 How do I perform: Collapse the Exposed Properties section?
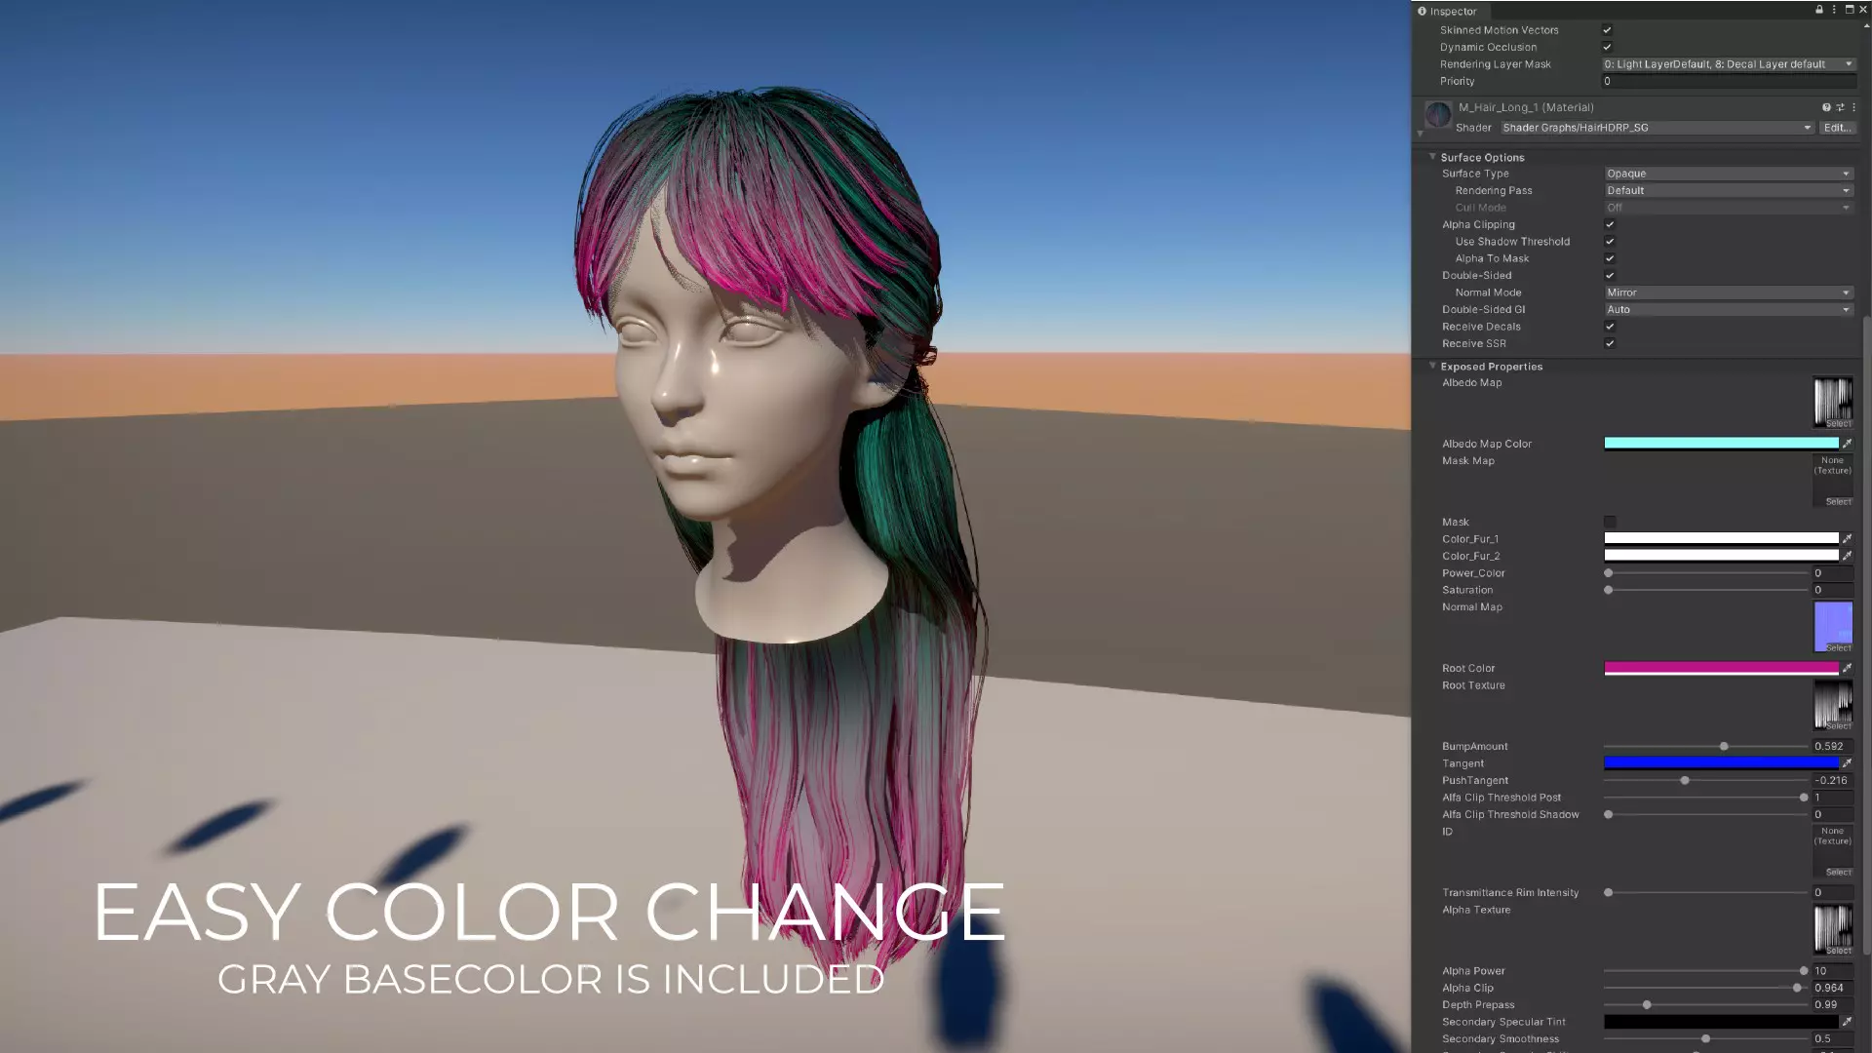tap(1432, 367)
